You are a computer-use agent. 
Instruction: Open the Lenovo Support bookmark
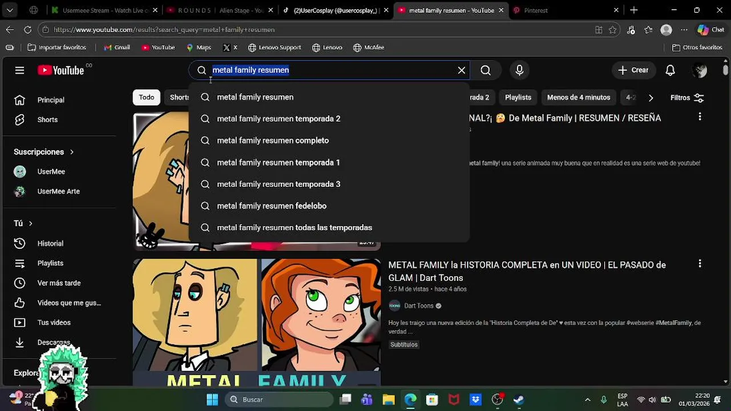click(x=274, y=47)
